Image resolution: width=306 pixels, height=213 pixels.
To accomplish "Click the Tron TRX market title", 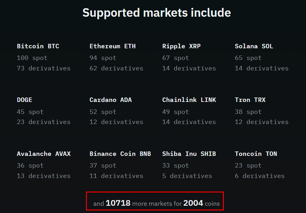I will click(x=250, y=100).
